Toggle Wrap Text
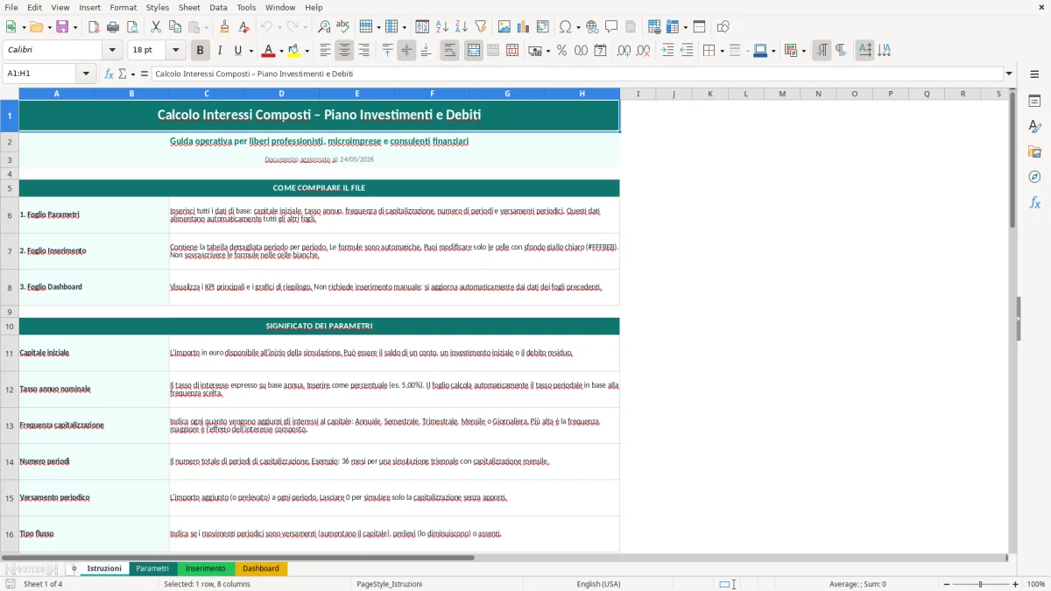This screenshot has height=591, width=1051. point(449,51)
